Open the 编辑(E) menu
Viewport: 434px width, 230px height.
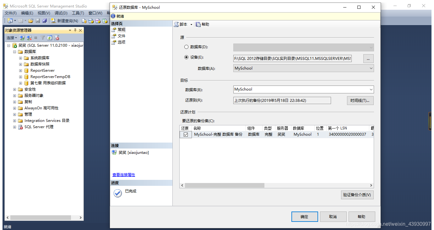27,13
